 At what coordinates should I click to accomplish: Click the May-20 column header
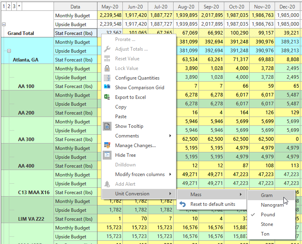point(110,7)
